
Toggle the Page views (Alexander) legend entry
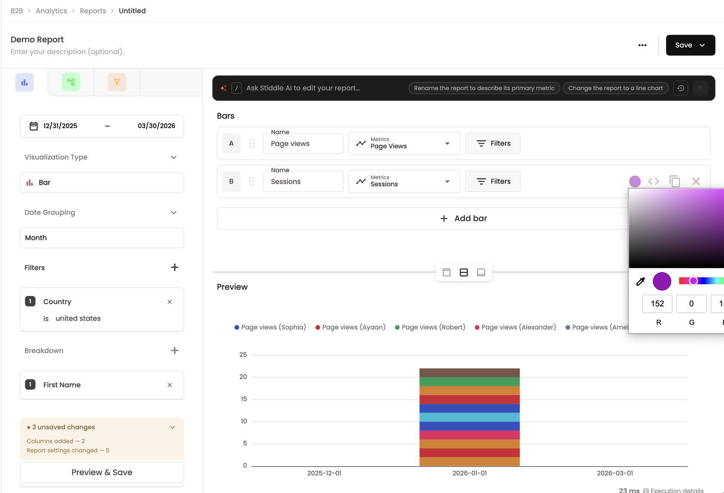point(516,327)
